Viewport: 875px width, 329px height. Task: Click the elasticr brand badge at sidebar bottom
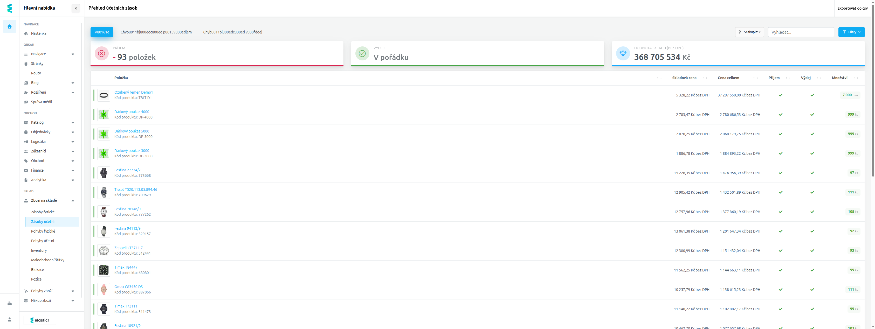[40, 320]
